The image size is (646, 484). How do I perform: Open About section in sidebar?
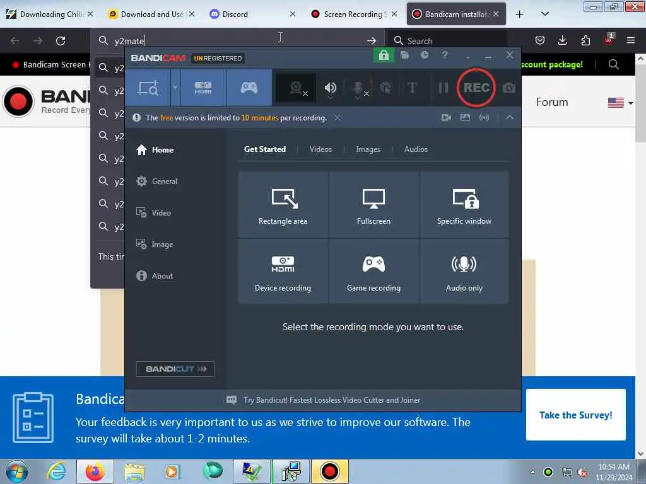click(x=155, y=276)
